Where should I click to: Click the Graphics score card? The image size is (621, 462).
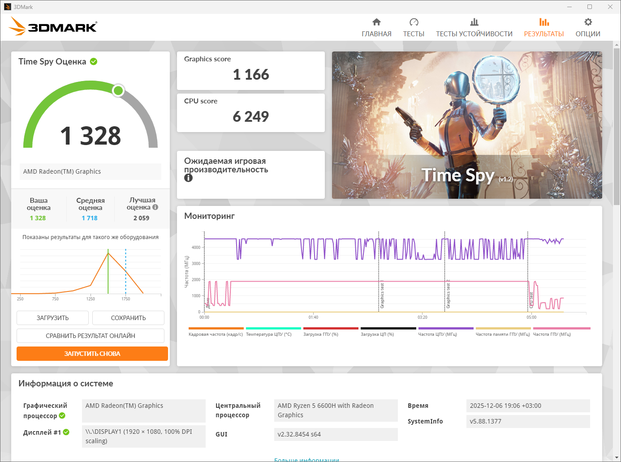click(251, 71)
